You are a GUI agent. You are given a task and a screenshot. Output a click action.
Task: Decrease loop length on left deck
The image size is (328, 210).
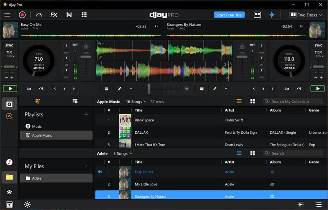55,89
